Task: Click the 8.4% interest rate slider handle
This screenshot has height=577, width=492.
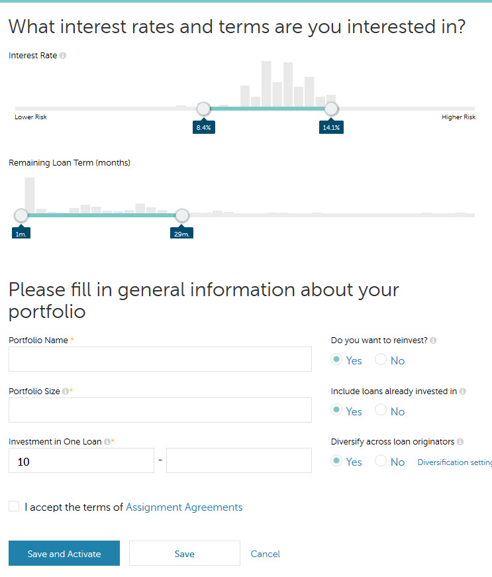Action: [203, 109]
